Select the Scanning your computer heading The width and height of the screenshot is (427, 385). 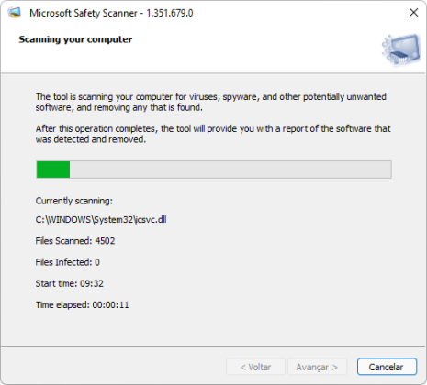coord(75,39)
